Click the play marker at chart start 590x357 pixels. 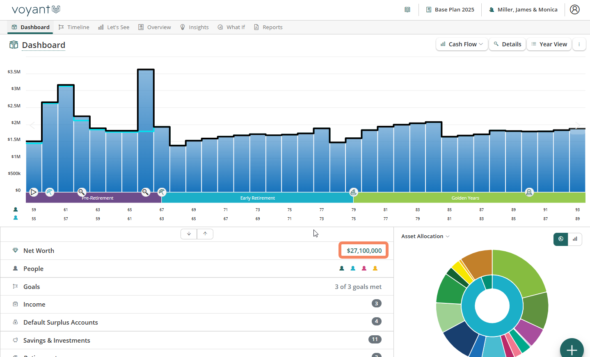point(34,192)
